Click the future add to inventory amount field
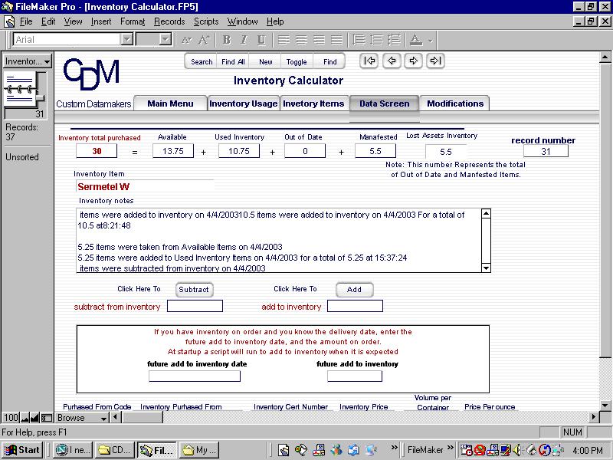The height and width of the screenshot is (460, 613). pos(355,376)
